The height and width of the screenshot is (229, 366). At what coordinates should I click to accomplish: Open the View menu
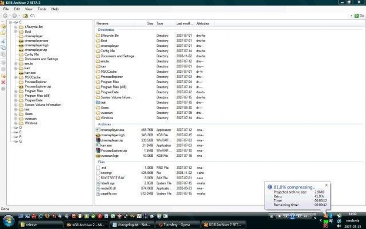(28, 9)
